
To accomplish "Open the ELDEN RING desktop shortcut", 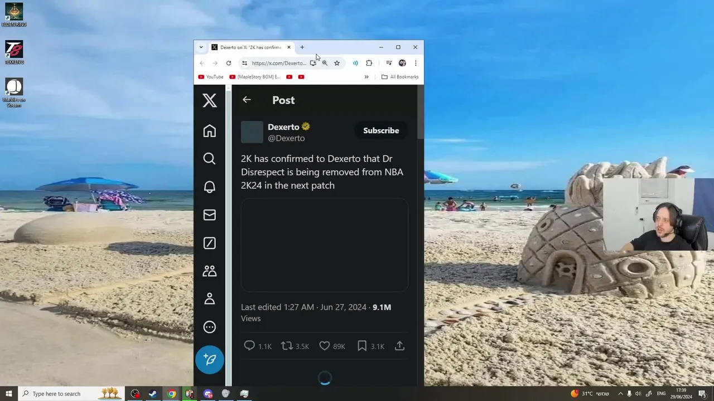I will click(14, 15).
